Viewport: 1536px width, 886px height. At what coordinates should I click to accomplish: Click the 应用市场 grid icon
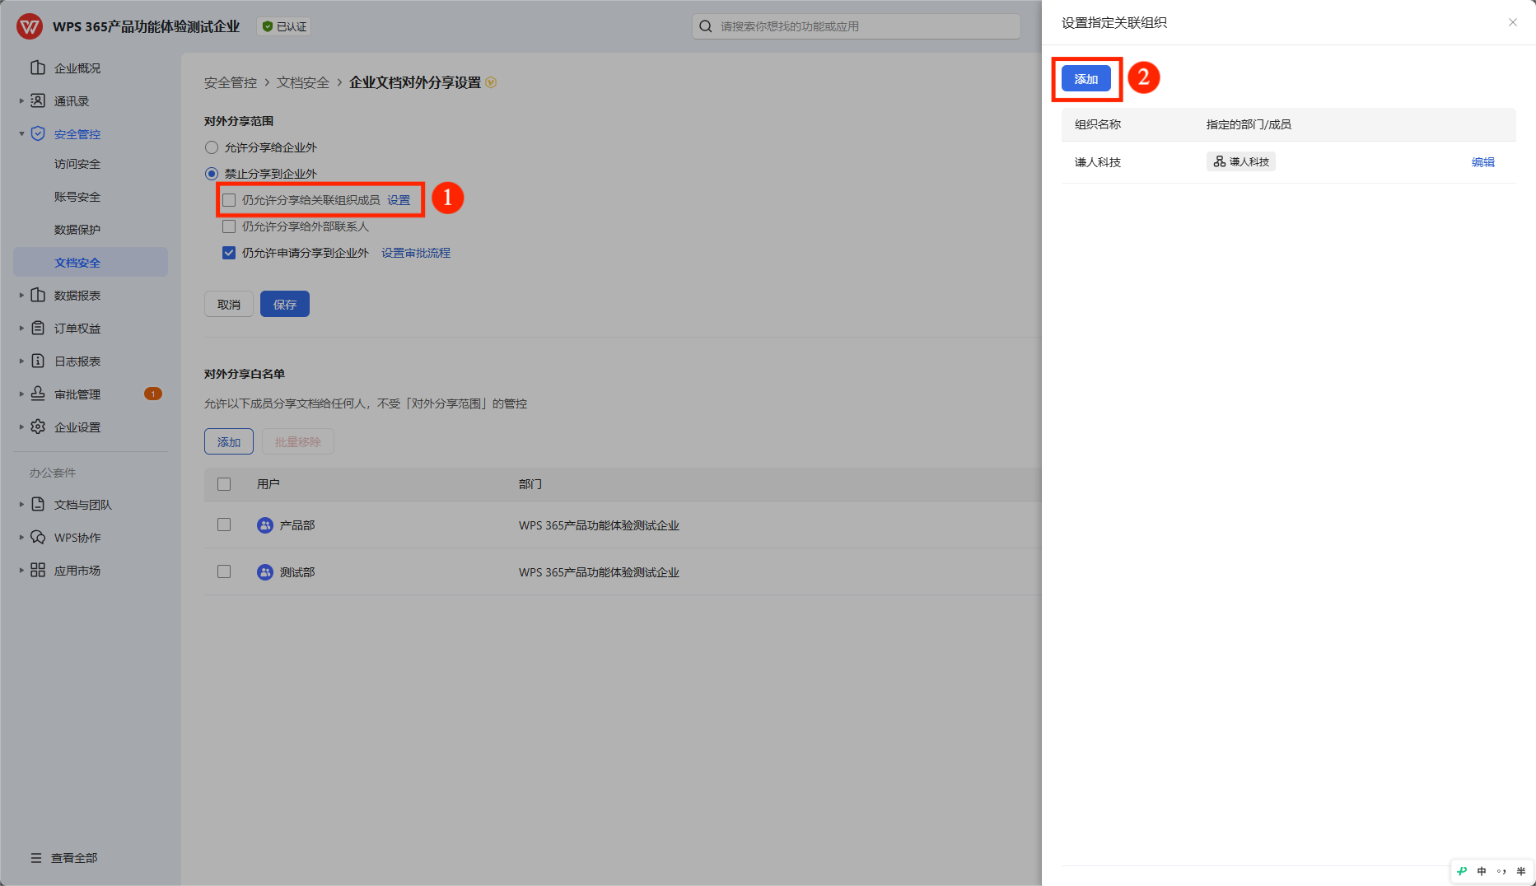pyautogui.click(x=38, y=570)
